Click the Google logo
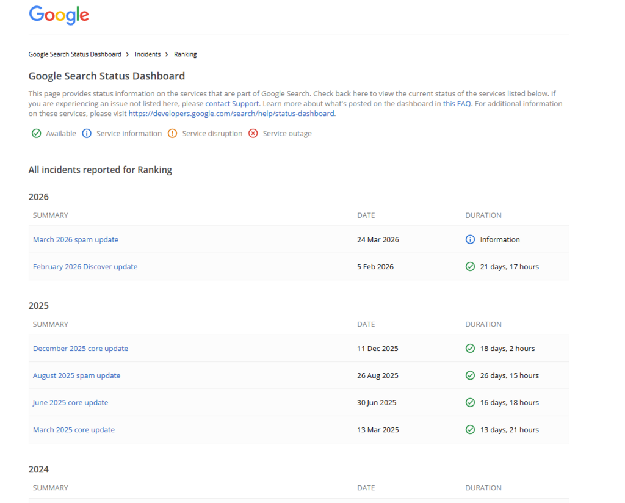Image resolution: width=625 pixels, height=503 pixels. (x=59, y=15)
